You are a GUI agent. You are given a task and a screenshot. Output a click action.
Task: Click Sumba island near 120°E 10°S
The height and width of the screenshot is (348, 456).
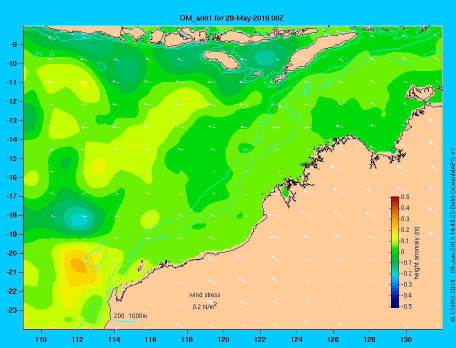(x=221, y=59)
